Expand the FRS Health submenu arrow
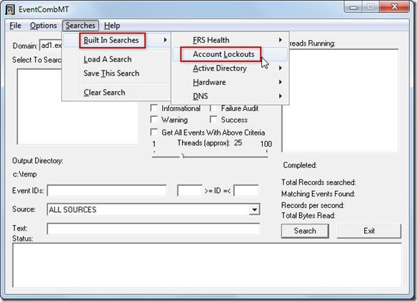Screen dimensions: 417x302 pos(280,40)
